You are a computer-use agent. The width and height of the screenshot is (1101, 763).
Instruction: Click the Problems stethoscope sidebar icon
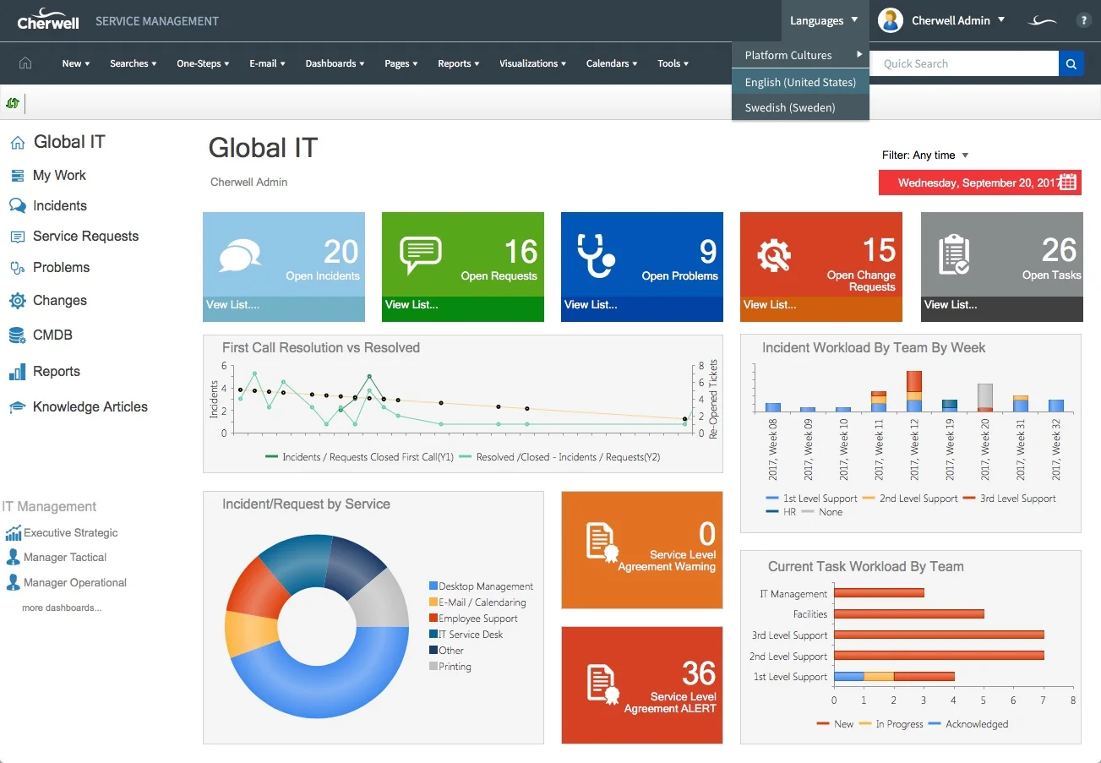17,268
